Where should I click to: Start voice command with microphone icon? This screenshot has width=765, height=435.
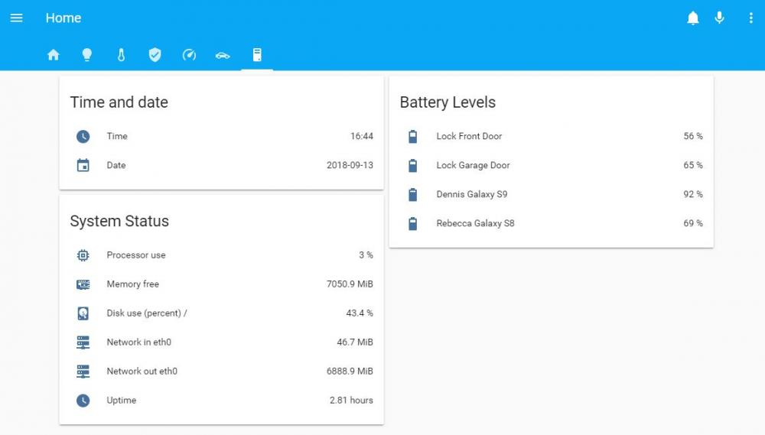point(719,18)
